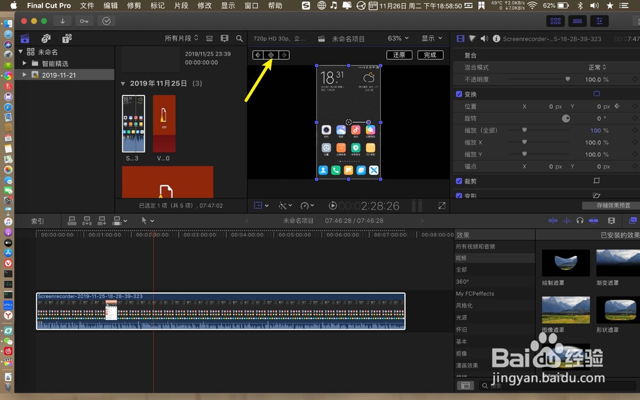
Task: Open the select tool arrow dropdown
Action: point(147,221)
